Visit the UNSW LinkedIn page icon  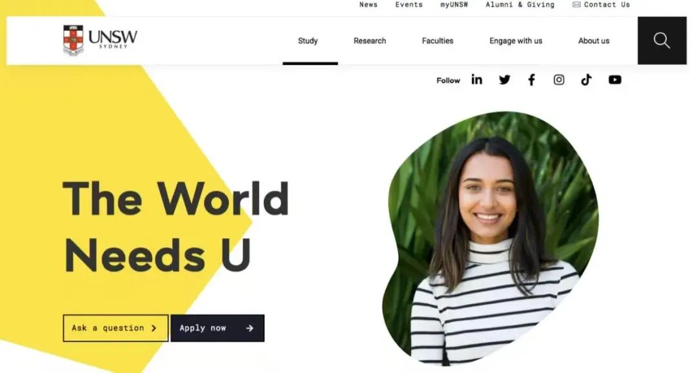[x=476, y=79]
